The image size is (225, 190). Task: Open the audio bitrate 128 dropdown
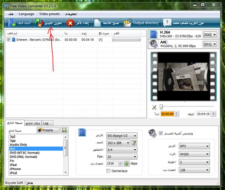tap(194, 170)
